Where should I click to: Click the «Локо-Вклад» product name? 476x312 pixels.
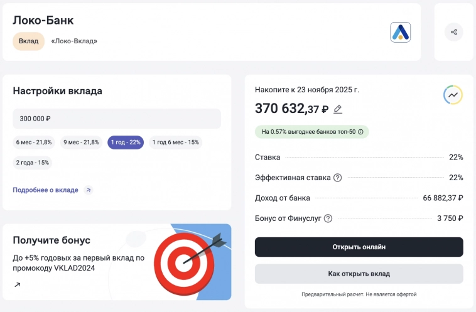click(74, 41)
